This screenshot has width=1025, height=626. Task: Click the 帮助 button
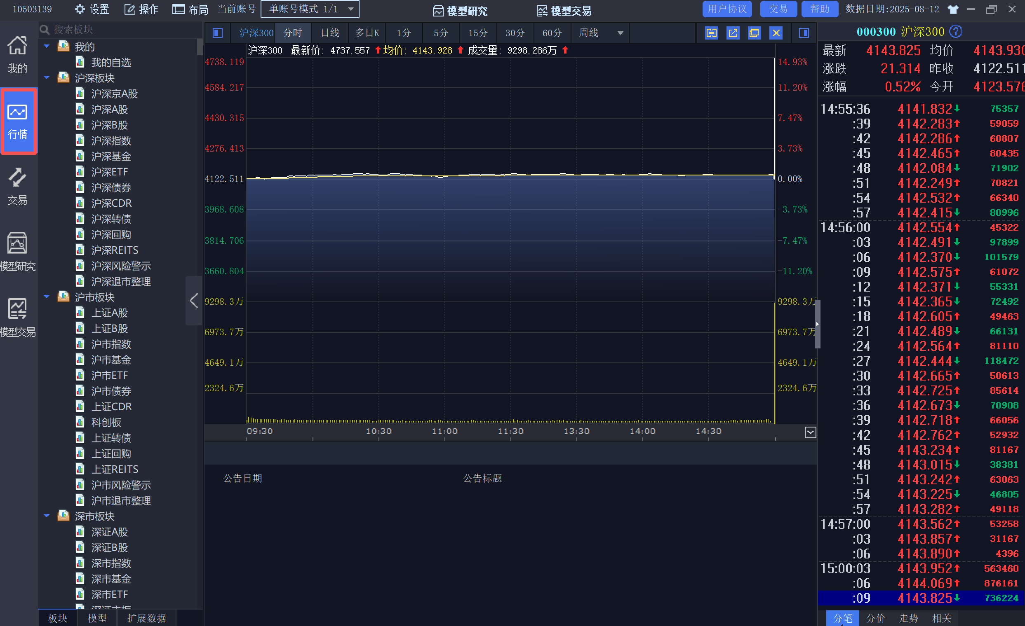pyautogui.click(x=819, y=9)
